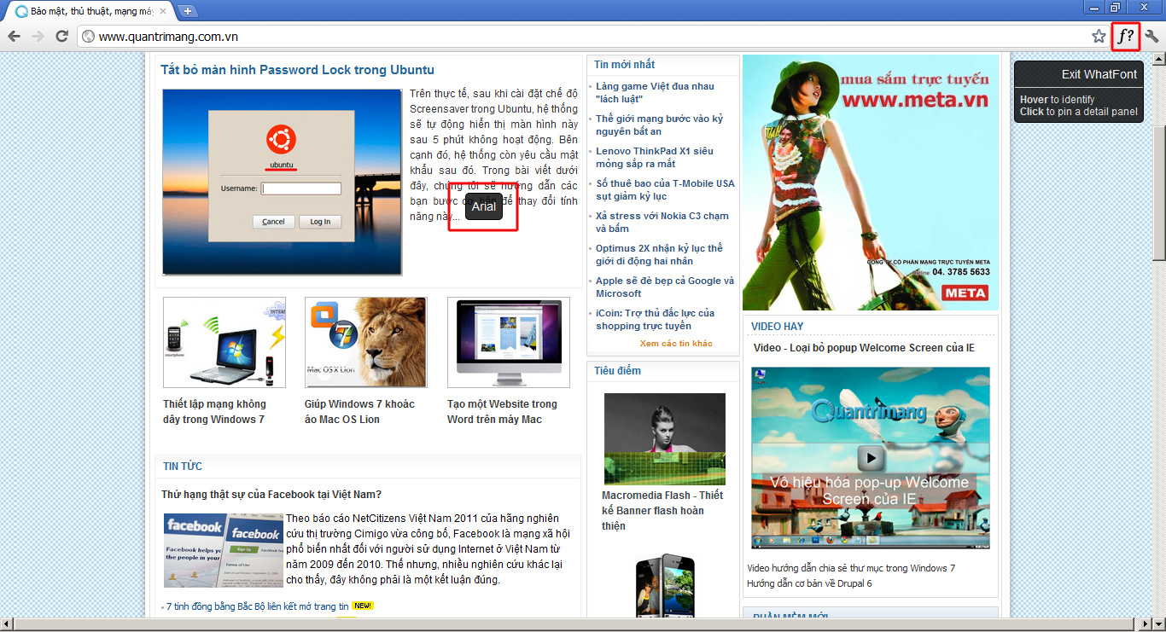Open link Lenovo ThinkPad X1 siêu mỏng sắp ra mắt

654,157
